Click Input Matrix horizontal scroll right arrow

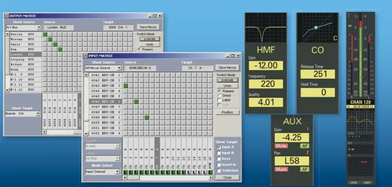click(211, 178)
